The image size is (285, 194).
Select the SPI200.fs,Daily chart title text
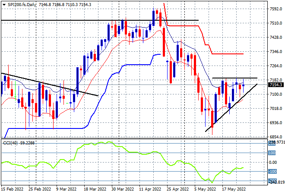22,5
